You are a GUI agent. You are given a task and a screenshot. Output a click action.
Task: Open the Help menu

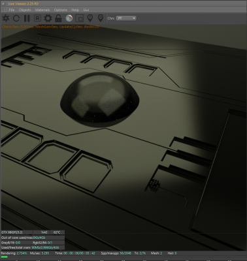[75, 10]
